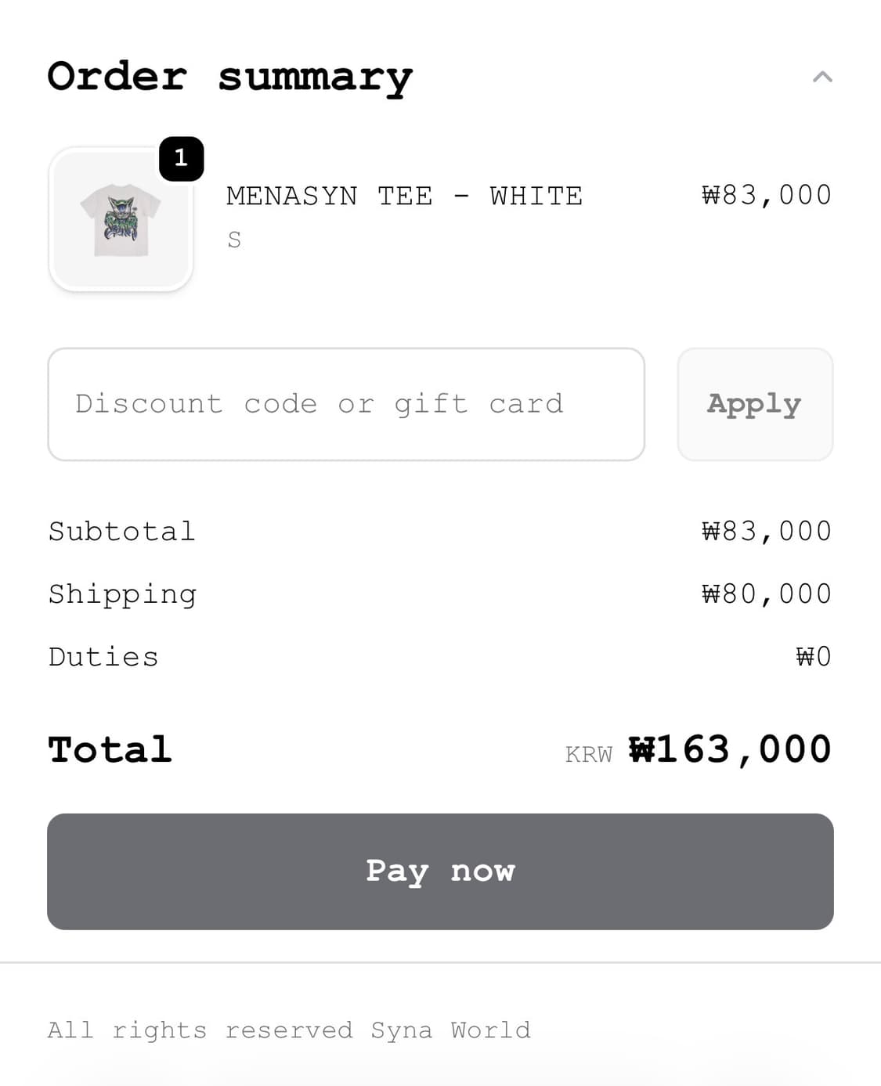
Task: Focus the Discount code or gift card field
Action: 345,404
